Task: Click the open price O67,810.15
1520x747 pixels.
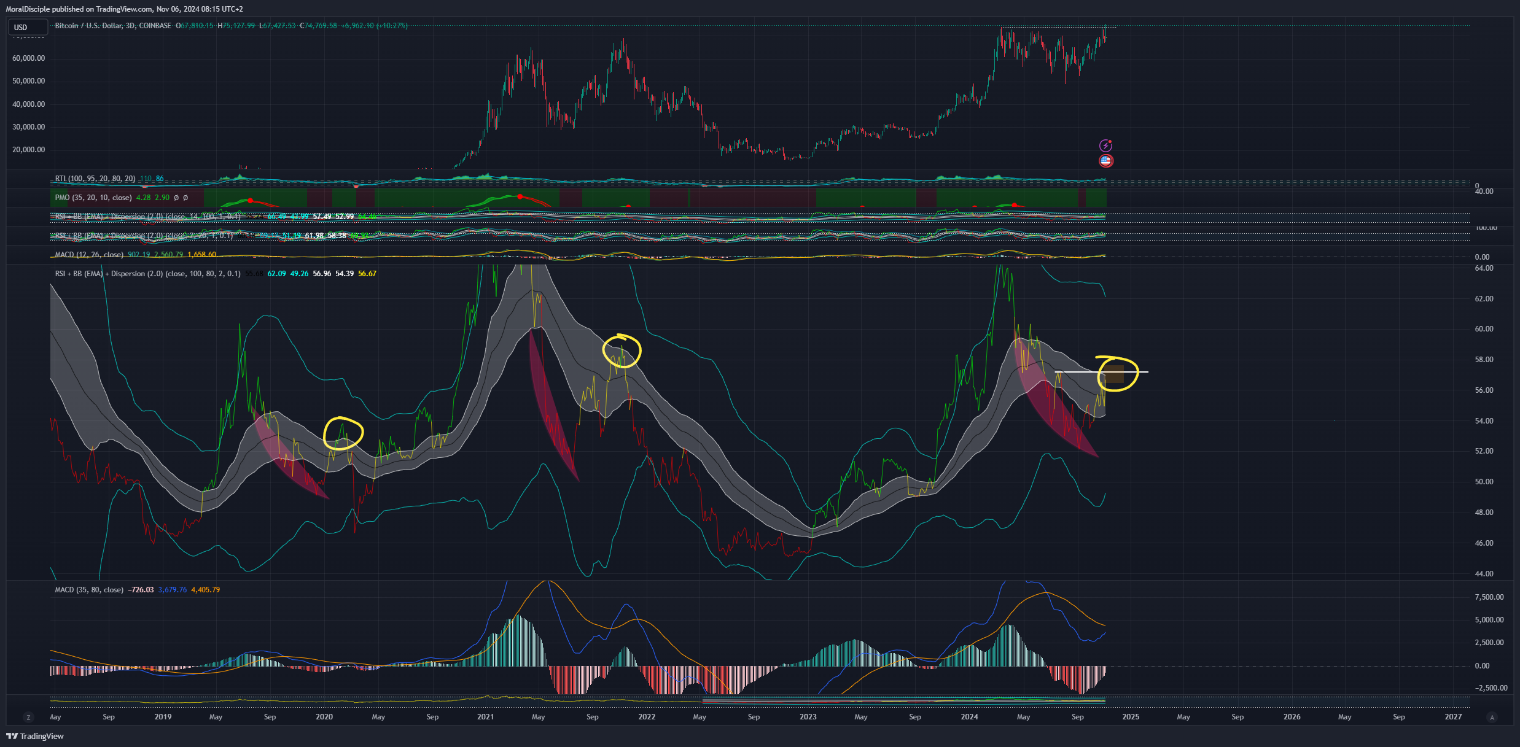Action: 195,26
